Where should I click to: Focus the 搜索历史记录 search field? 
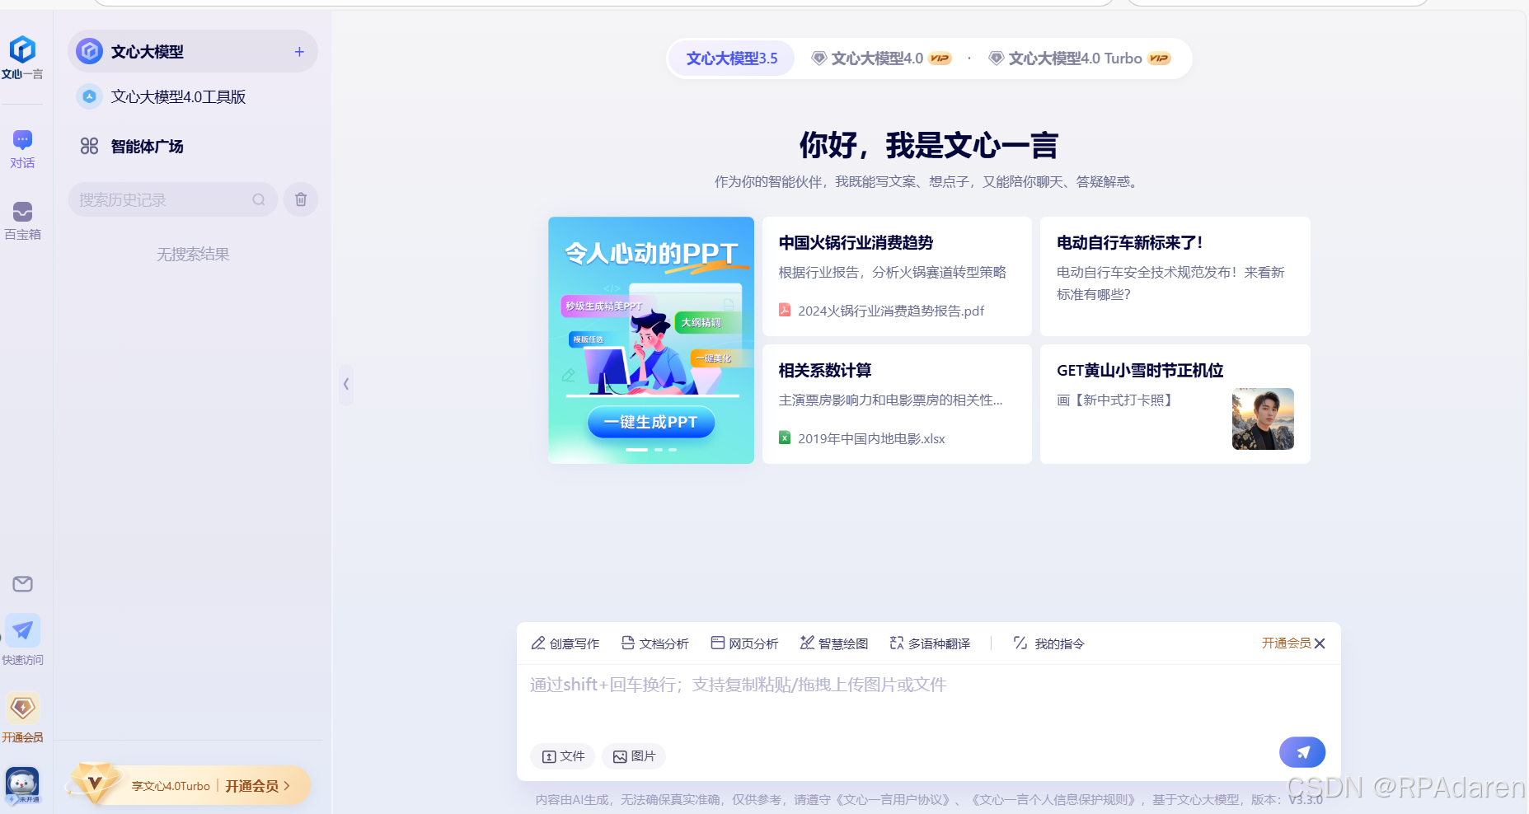coord(173,199)
